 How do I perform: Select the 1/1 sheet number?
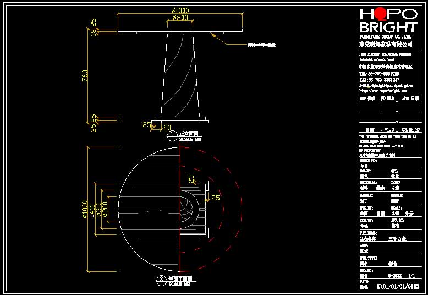[411, 276]
